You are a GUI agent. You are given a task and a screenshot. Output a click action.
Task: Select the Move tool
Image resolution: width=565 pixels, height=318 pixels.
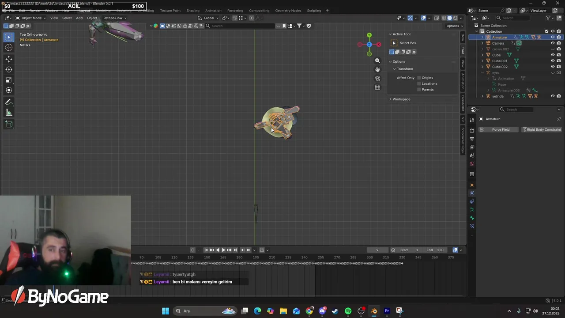click(x=9, y=59)
